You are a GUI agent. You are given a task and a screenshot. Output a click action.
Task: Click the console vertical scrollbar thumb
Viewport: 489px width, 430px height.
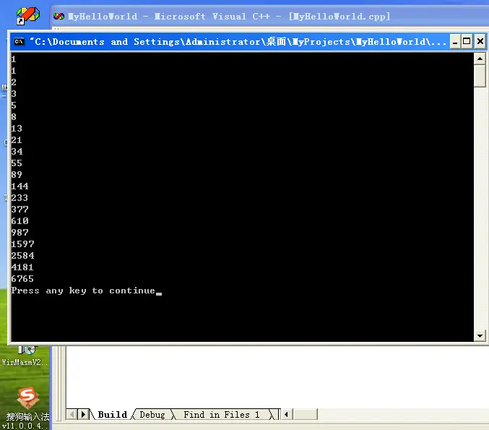point(480,76)
